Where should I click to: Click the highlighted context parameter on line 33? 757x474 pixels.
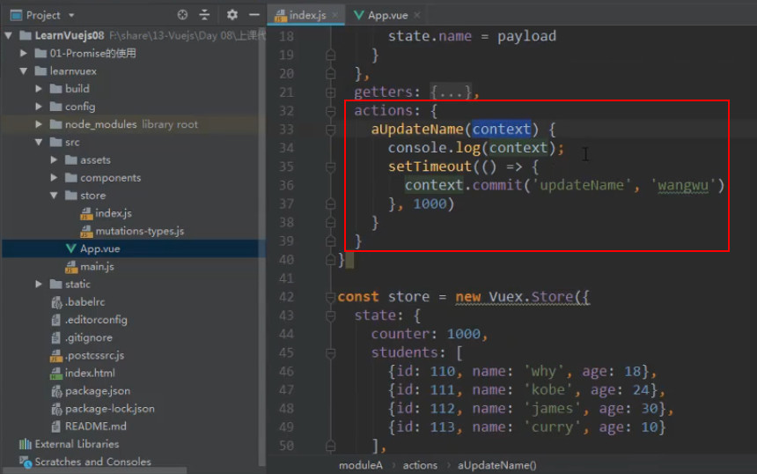[501, 129]
